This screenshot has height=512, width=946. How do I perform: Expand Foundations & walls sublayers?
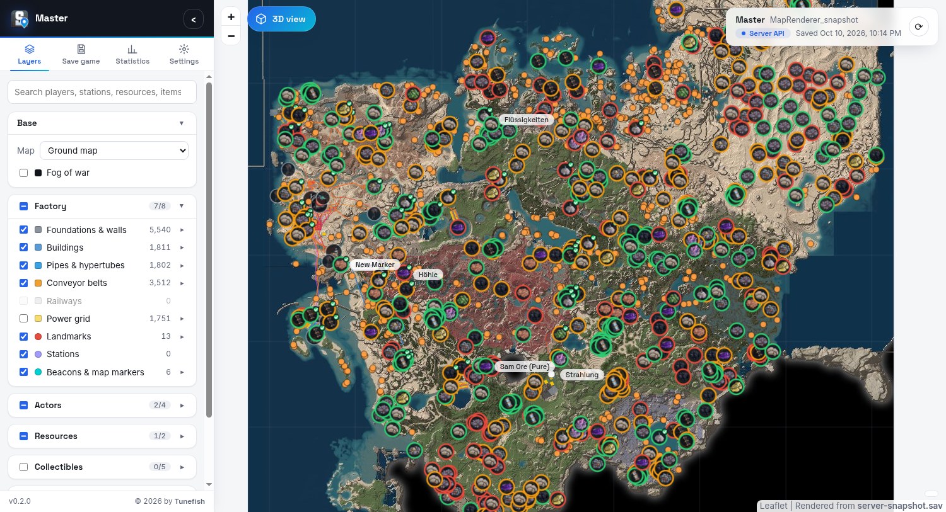(x=182, y=230)
